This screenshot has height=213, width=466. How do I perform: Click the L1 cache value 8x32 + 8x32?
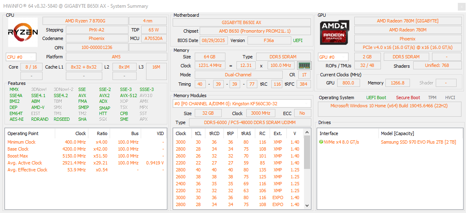tap(84, 67)
